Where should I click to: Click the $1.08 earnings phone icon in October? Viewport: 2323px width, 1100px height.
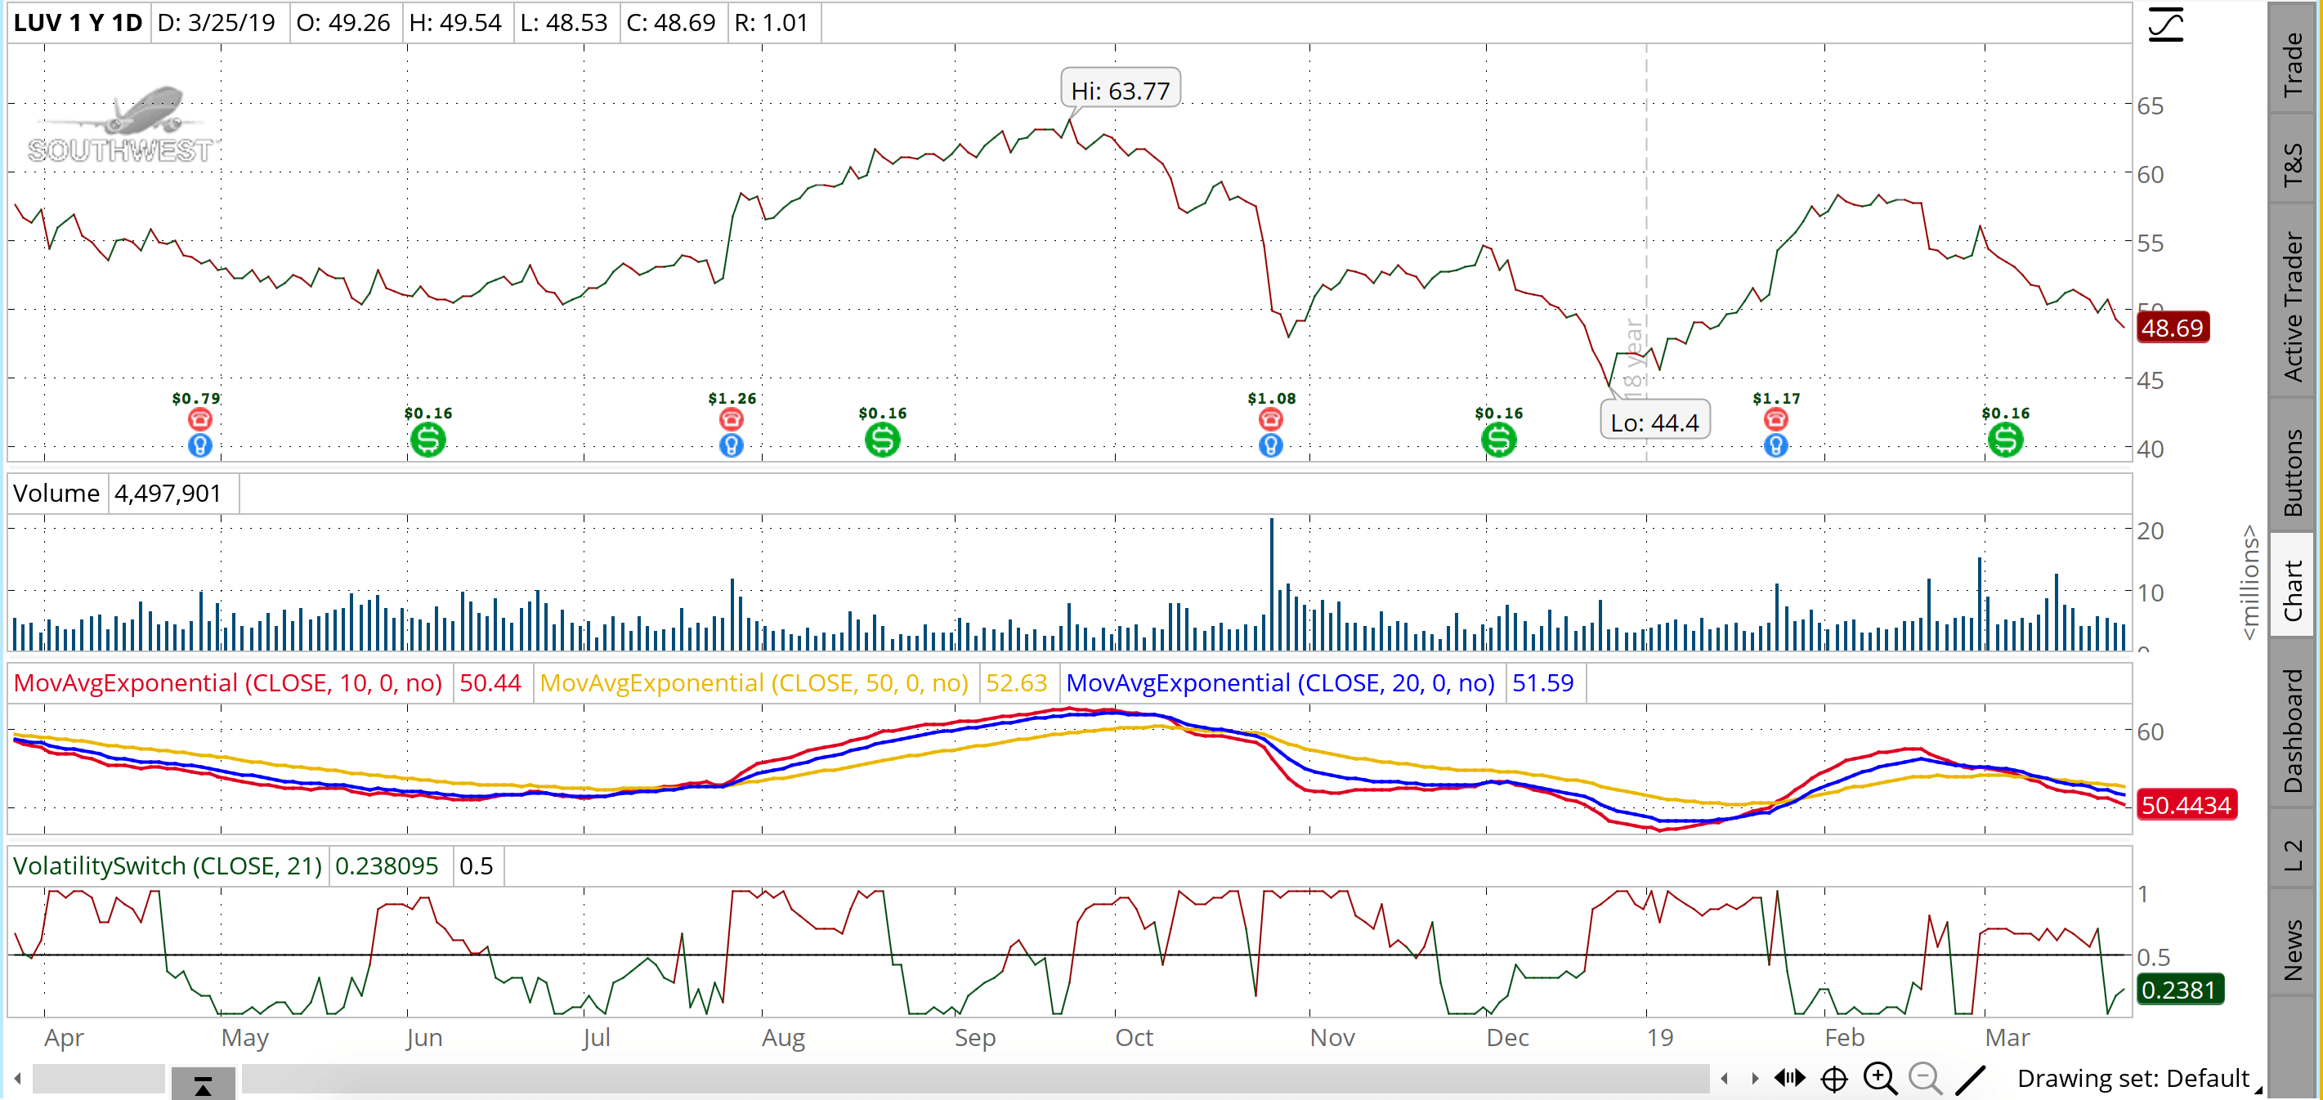[x=1270, y=419]
